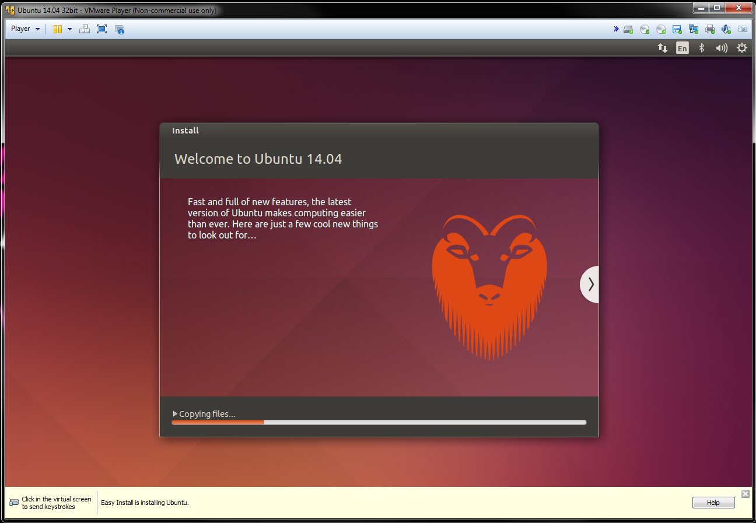Send Ctrl+Alt+Del to the virtual machine
Viewport: 756px width, 523px height.
[x=85, y=29]
